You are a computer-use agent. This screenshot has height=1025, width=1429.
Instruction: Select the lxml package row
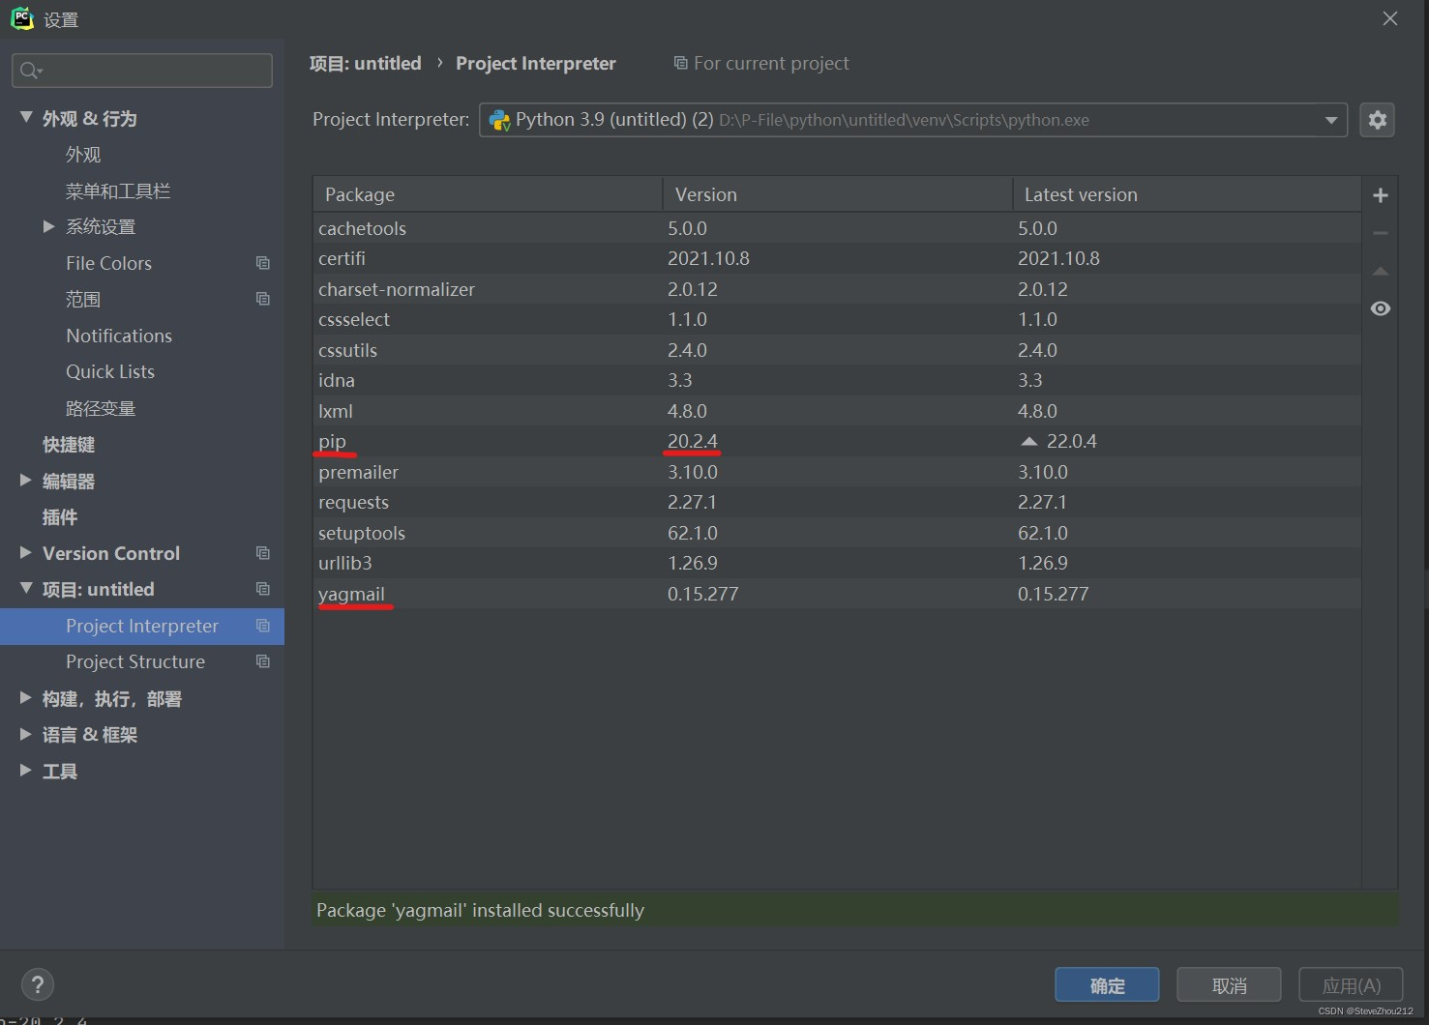[837, 411]
